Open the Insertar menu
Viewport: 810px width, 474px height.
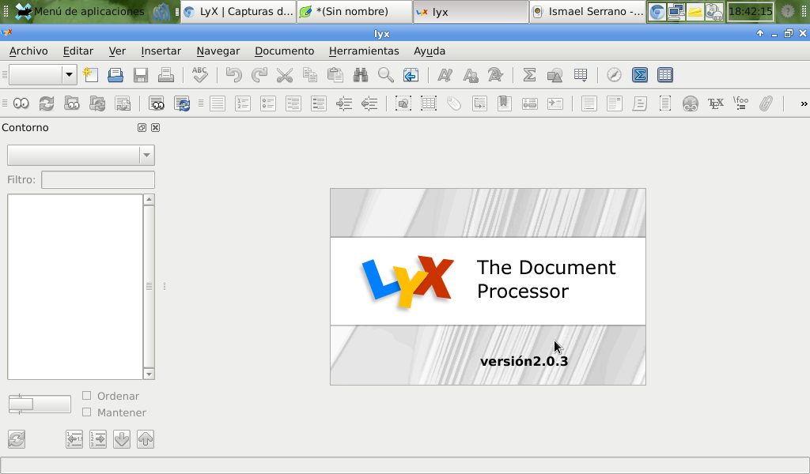click(x=161, y=51)
